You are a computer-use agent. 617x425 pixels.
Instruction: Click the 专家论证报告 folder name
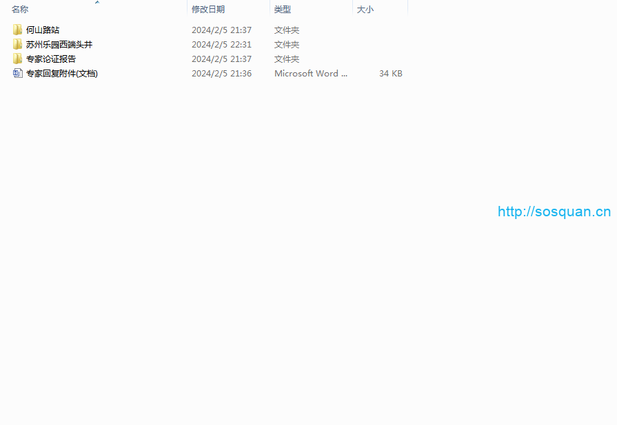tap(51, 59)
